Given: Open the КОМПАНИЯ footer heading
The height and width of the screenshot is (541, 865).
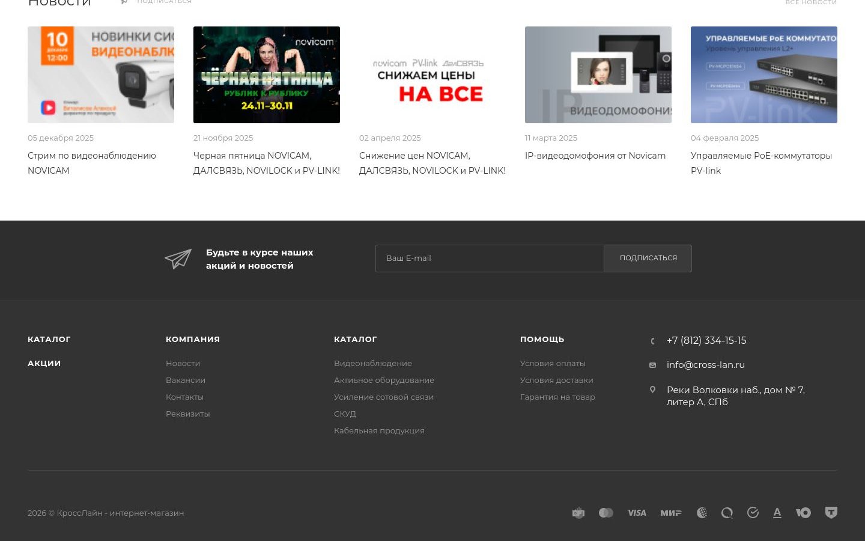Looking at the screenshot, I should pyautogui.click(x=193, y=339).
